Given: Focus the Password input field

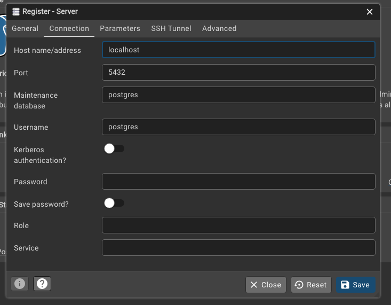Looking at the screenshot, I should tap(238, 182).
